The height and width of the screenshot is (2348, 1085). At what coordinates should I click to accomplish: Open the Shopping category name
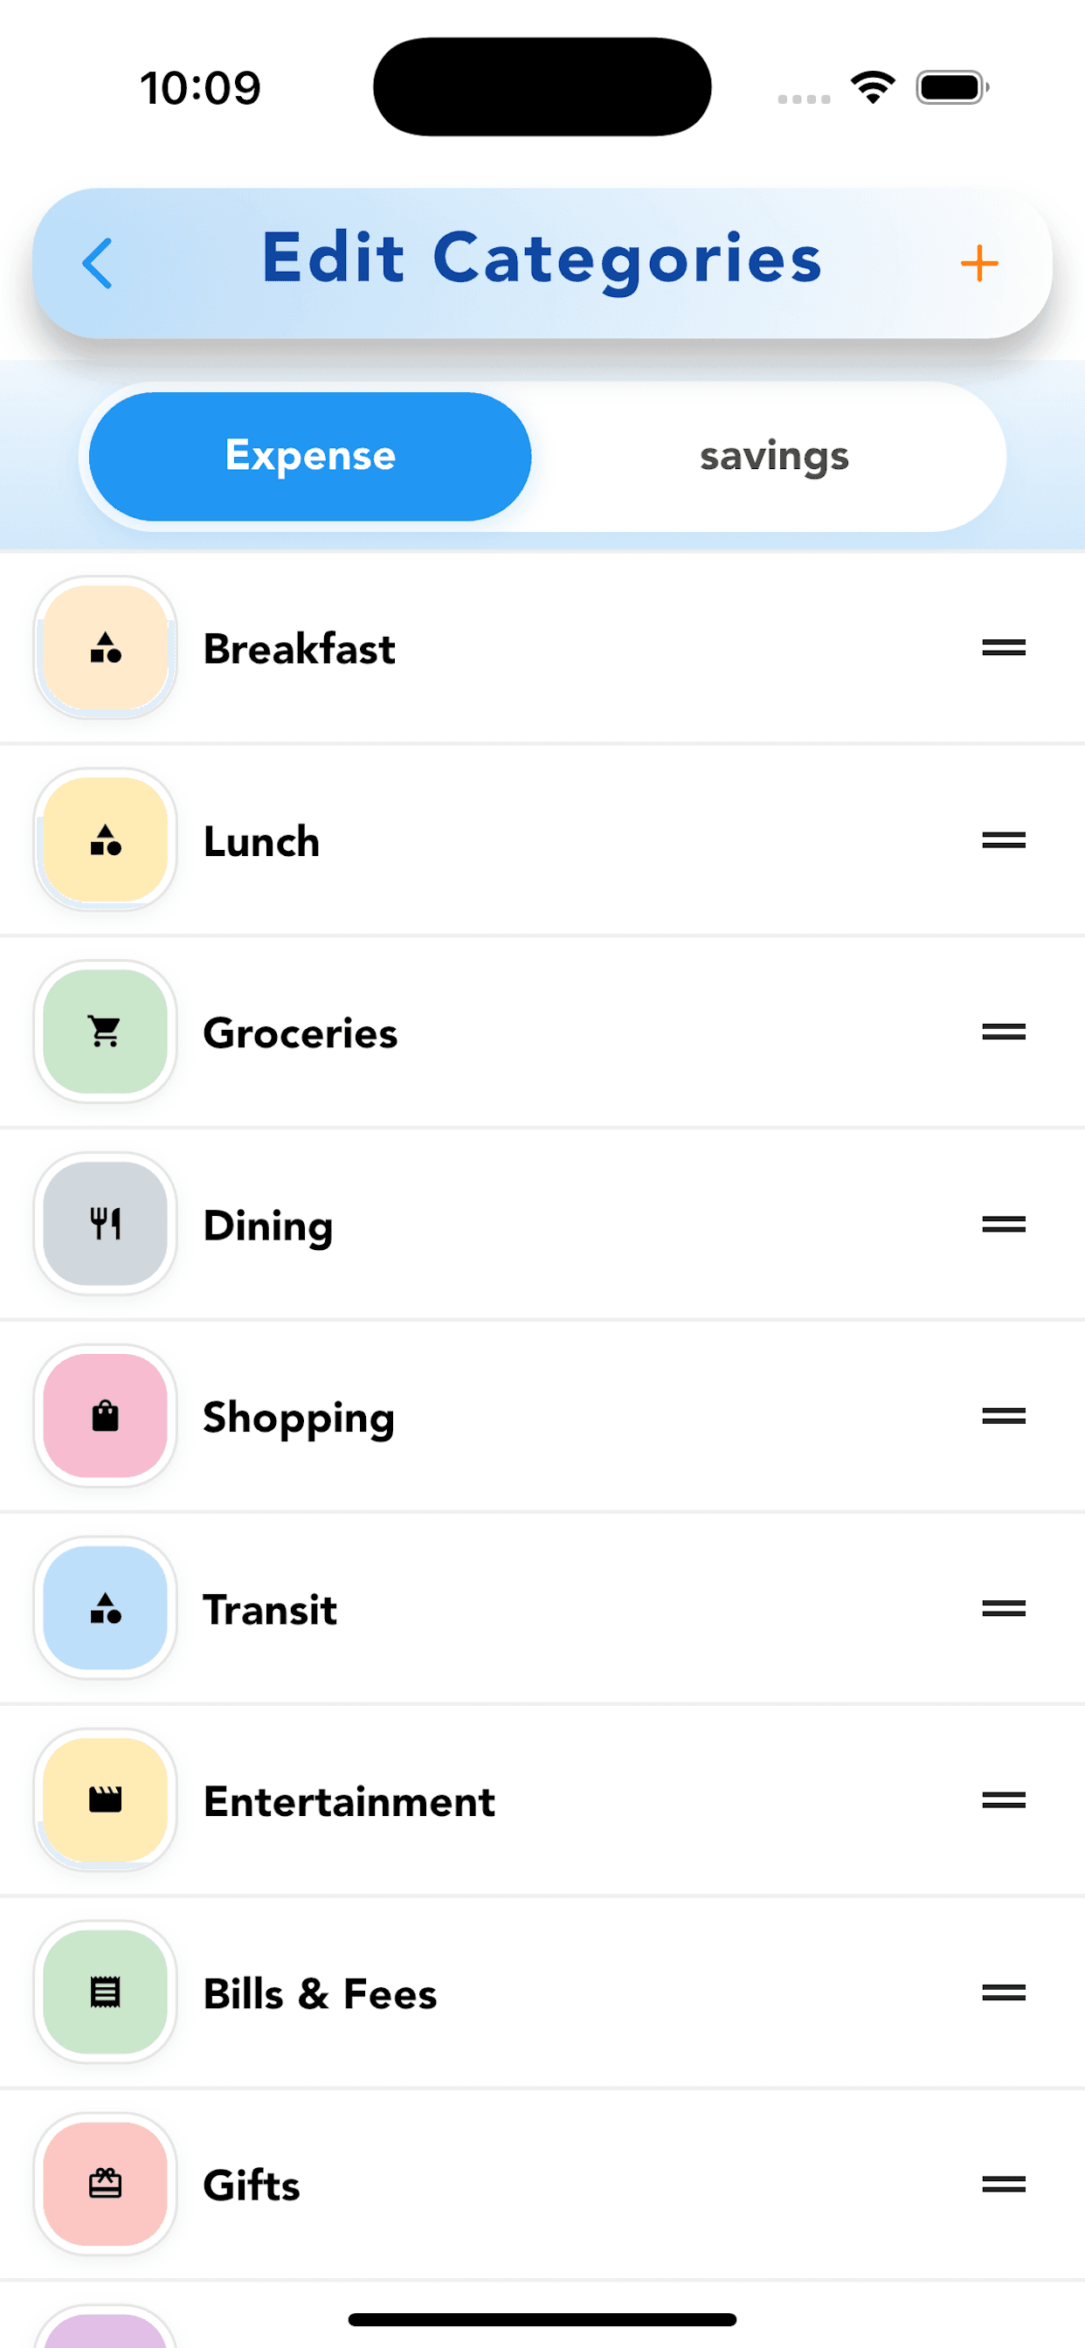click(298, 1419)
